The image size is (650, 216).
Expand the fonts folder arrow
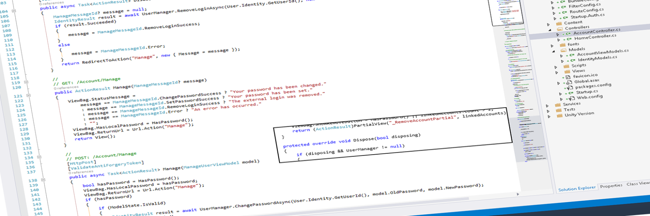coord(552,46)
